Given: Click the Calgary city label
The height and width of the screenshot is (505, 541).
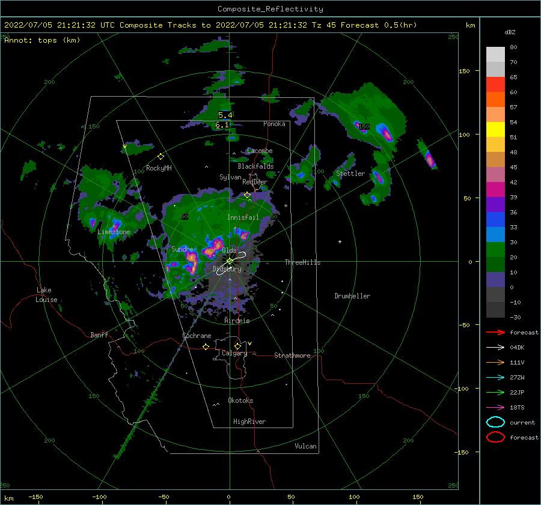Looking at the screenshot, I should 234,353.
